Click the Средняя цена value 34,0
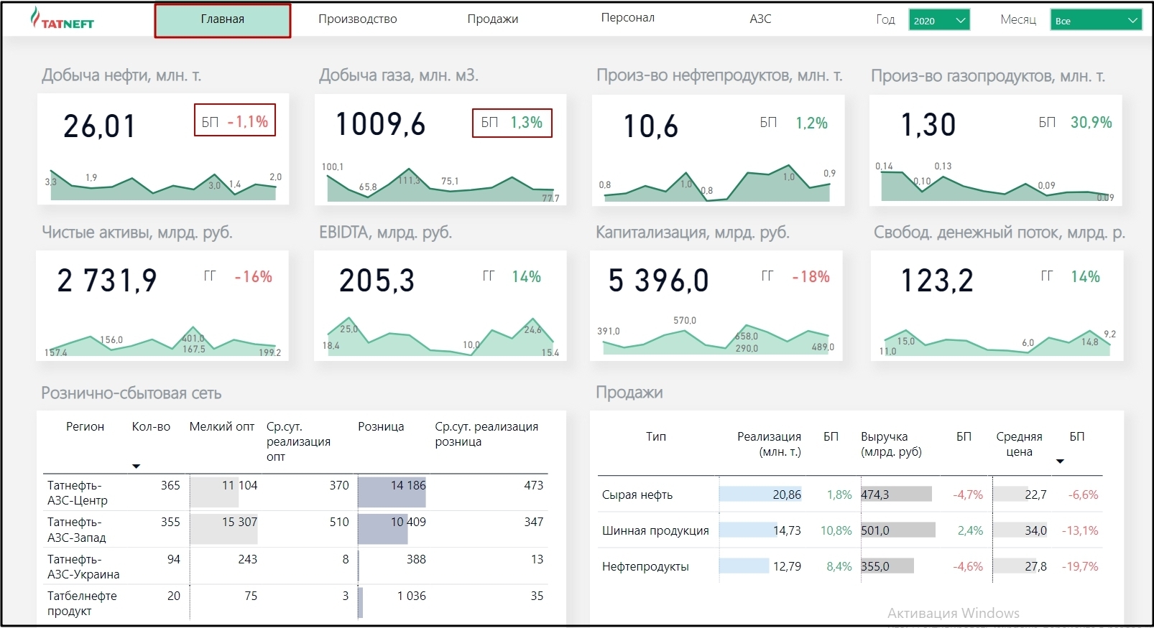 (1035, 530)
